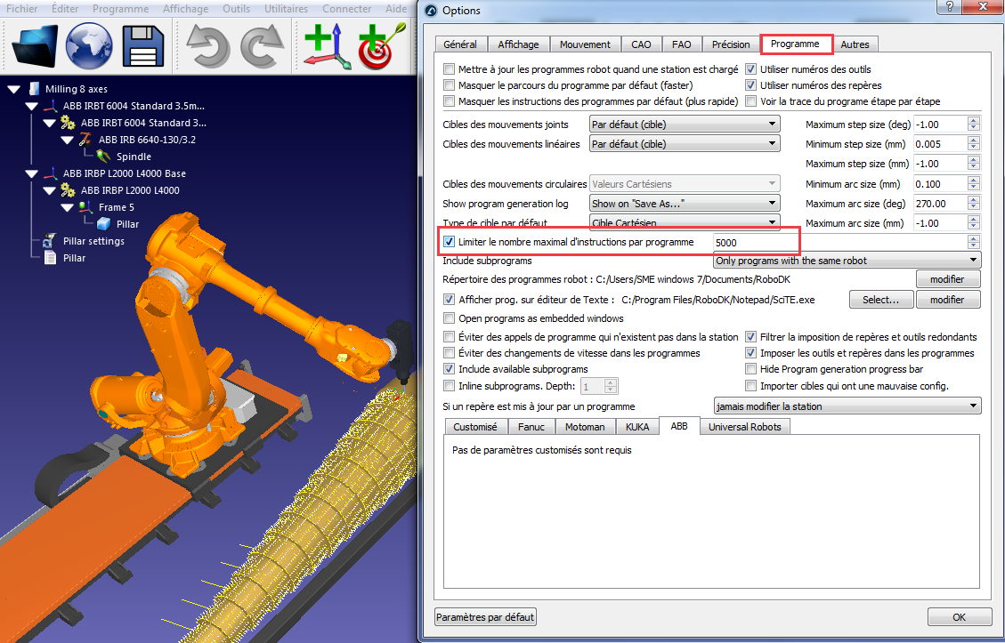Select the Fanuc tab
This screenshot has height=643, width=1005.
coord(531,427)
